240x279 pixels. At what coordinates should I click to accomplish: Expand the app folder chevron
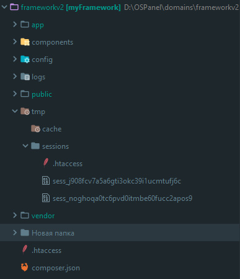tap(15, 24)
